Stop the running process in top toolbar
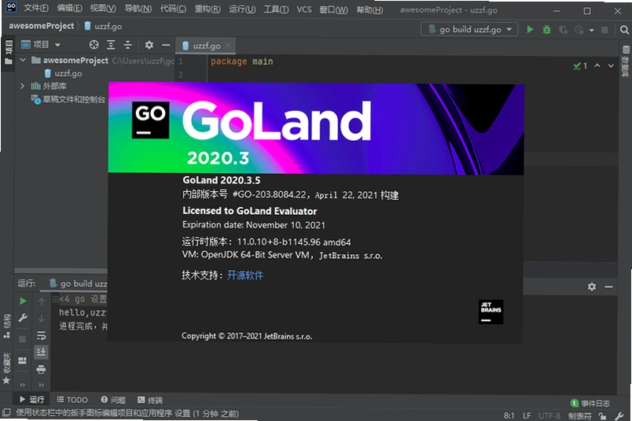 tap(604, 30)
